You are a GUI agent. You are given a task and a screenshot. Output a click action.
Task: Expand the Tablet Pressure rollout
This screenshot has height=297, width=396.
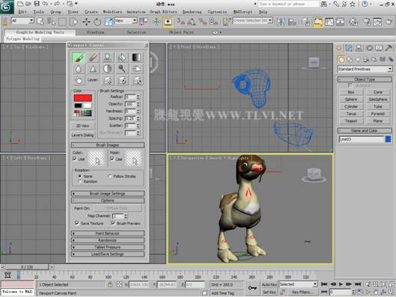coord(108,247)
